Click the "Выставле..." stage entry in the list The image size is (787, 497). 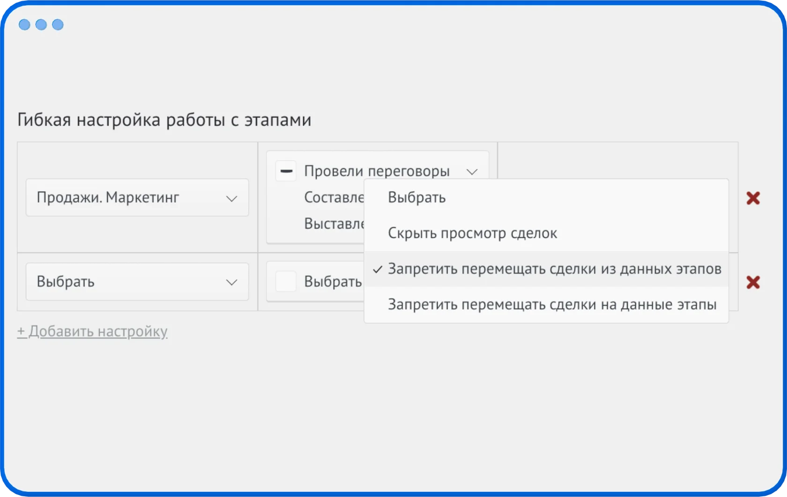334,224
